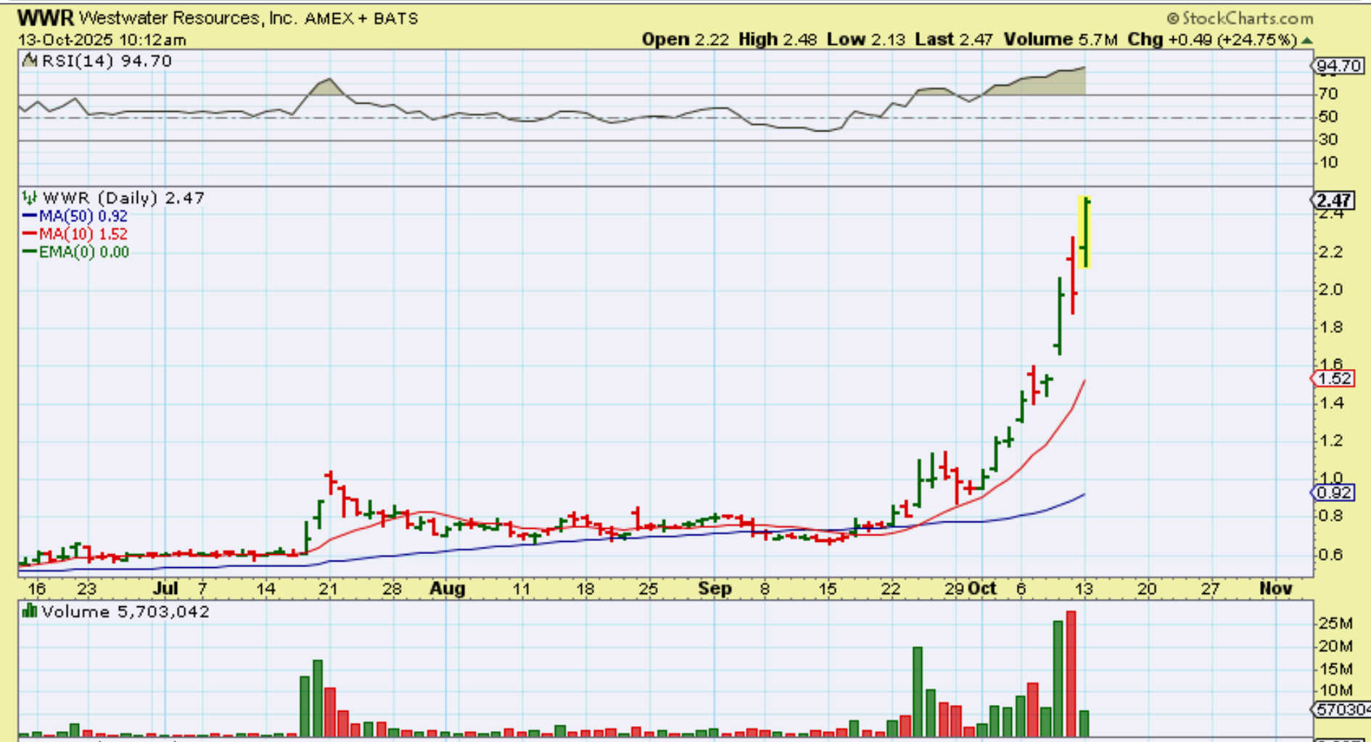Click the boxed 2.47 tag on the price axis
Viewport: 1371px width, 742px height.
pyautogui.click(x=1334, y=201)
